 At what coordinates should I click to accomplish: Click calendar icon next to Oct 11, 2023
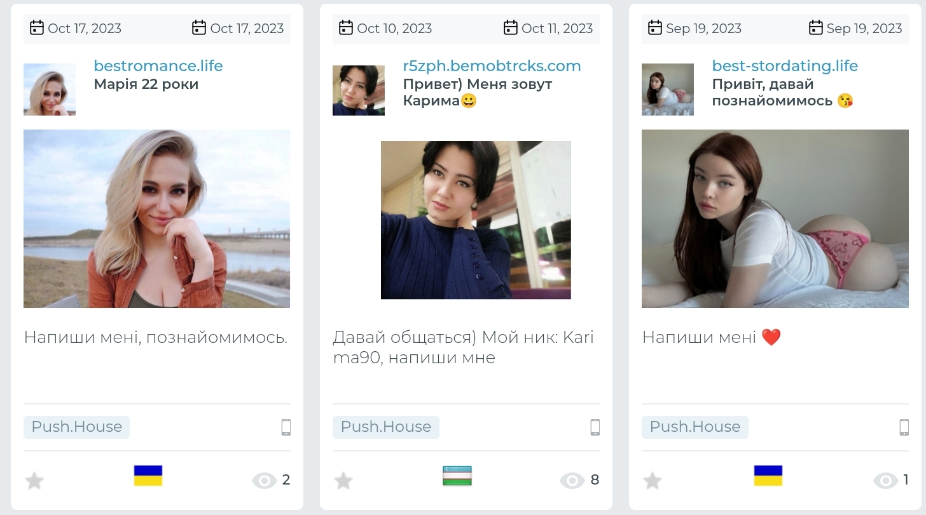tap(510, 28)
